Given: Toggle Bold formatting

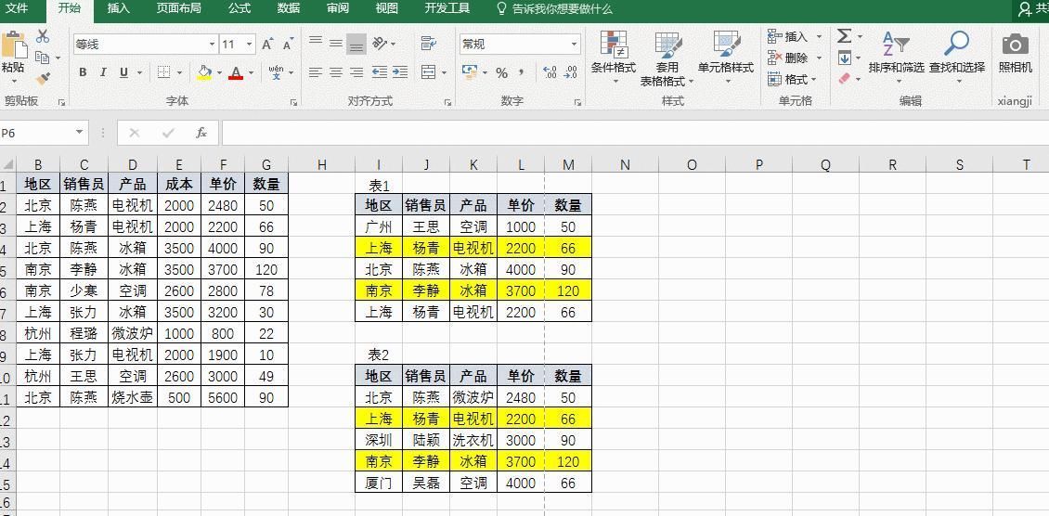Looking at the screenshot, I should pos(83,72).
